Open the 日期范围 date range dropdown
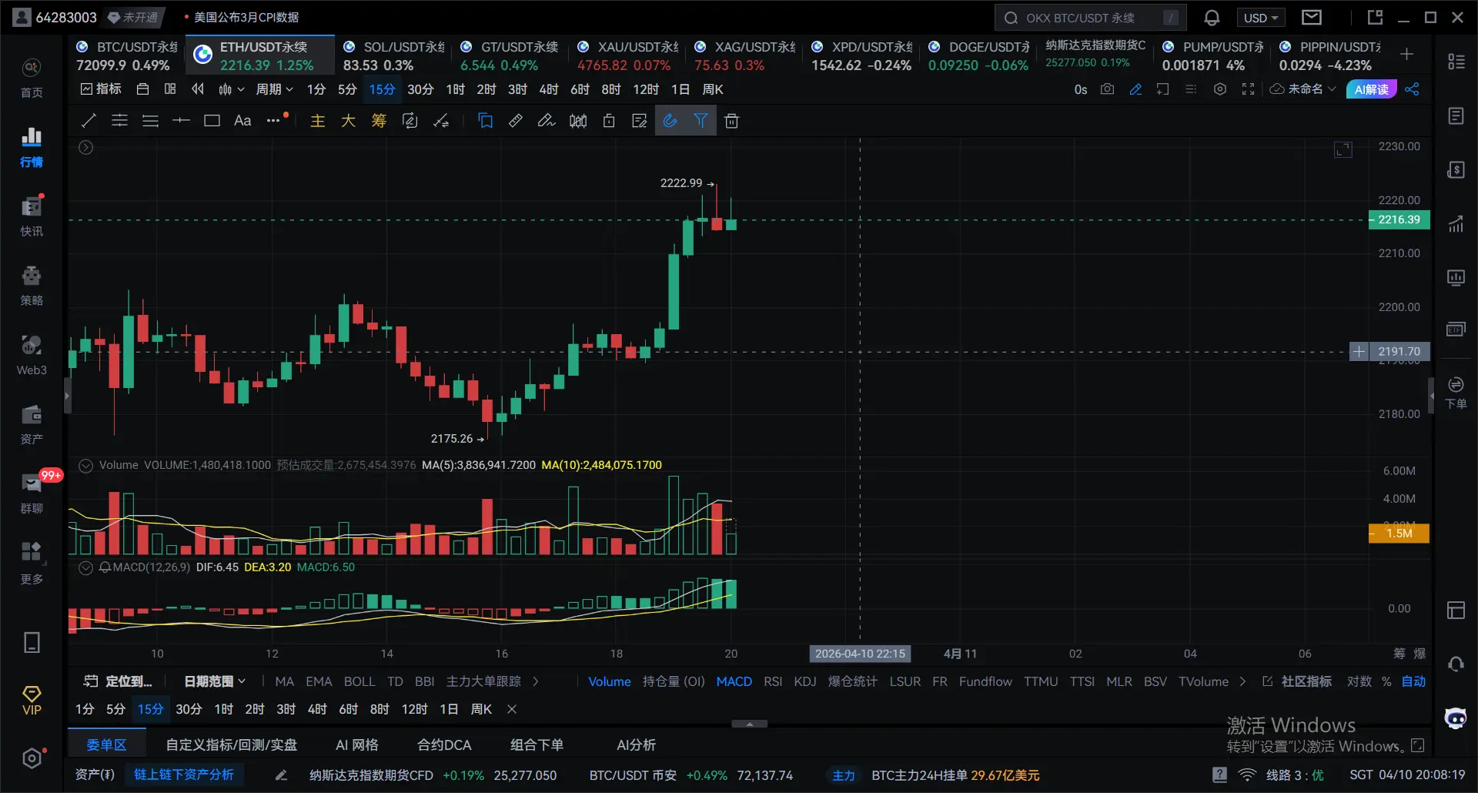This screenshot has width=1478, height=793. pyautogui.click(x=215, y=681)
